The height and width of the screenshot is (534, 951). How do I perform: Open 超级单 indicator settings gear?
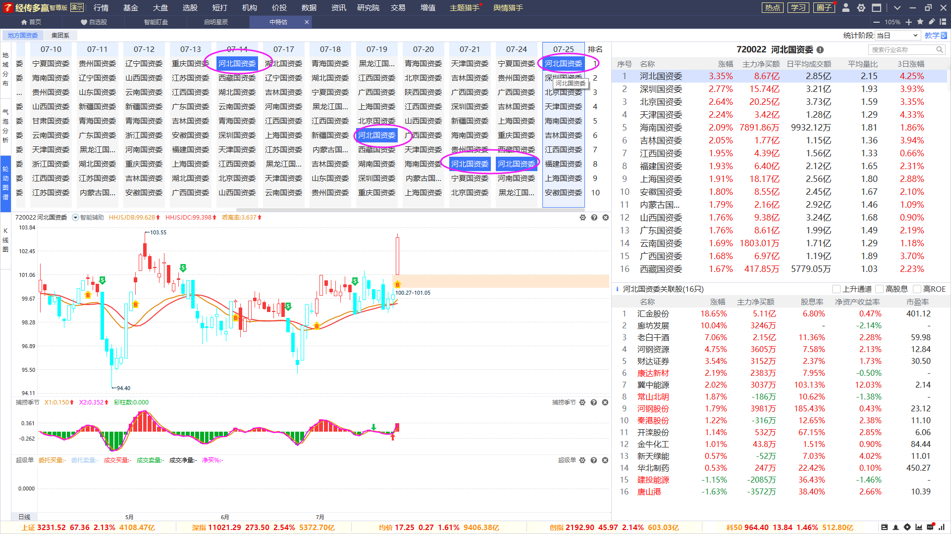[582, 460]
